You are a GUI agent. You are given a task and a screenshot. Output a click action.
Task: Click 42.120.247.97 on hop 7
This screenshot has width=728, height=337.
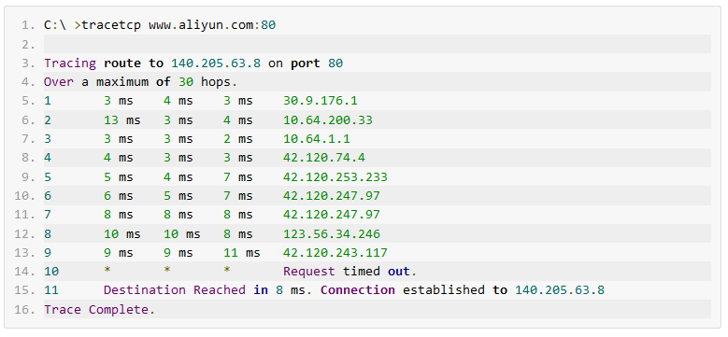[332, 215]
